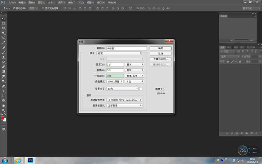
Task: Select the Spot Healing Brush tool
Action: click(3, 48)
